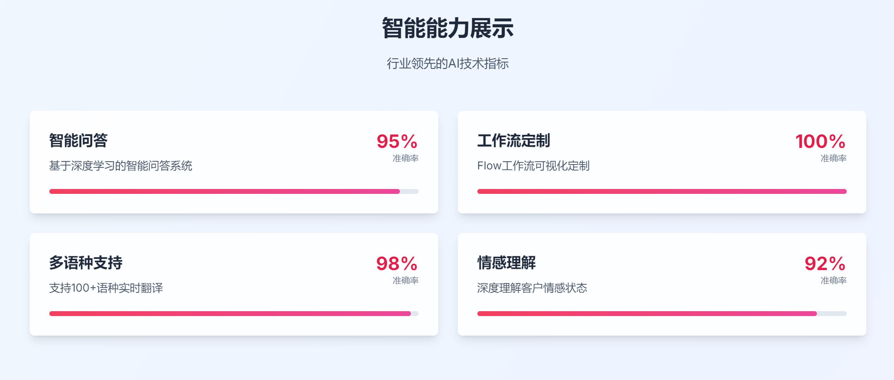Click the 智能能力展示 main heading
The image size is (894, 380).
[447, 28]
